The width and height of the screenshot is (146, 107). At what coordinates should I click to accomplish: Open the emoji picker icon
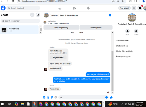tap(107, 97)
